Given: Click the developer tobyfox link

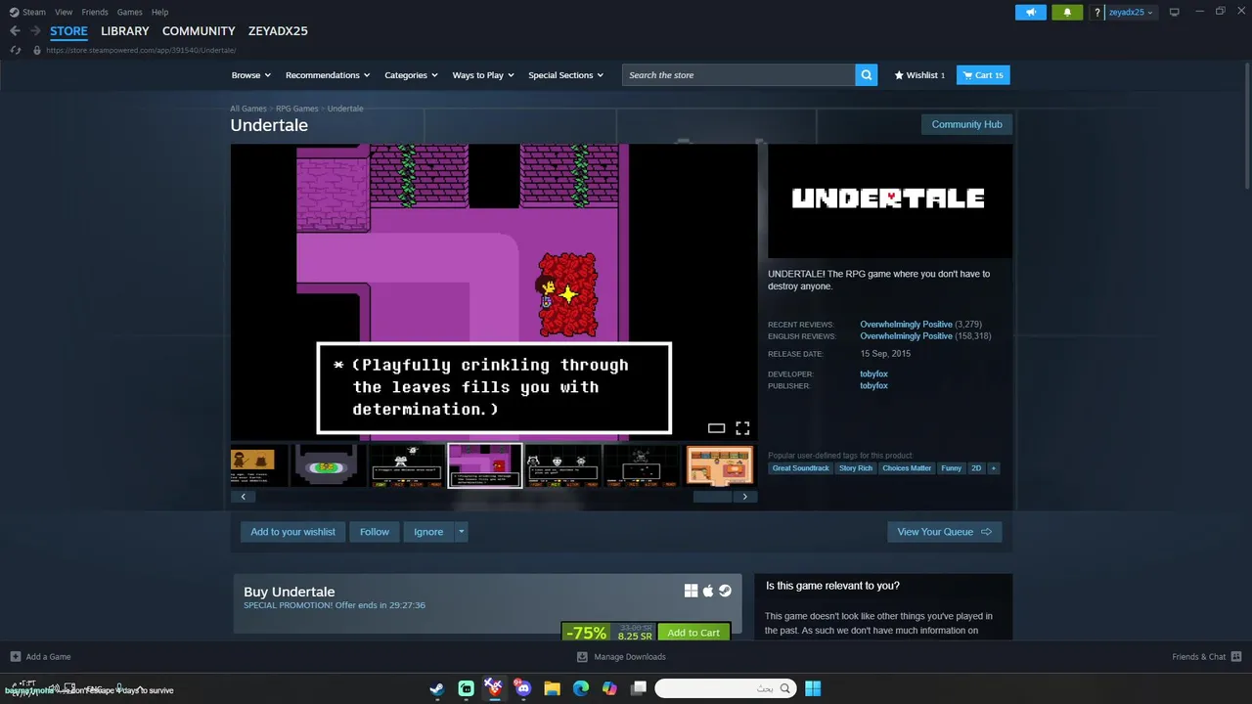Looking at the screenshot, I should 873,374.
